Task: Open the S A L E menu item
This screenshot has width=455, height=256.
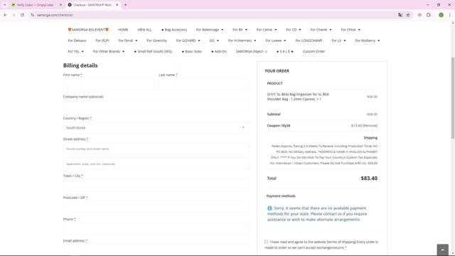Action: pyautogui.click(x=285, y=51)
